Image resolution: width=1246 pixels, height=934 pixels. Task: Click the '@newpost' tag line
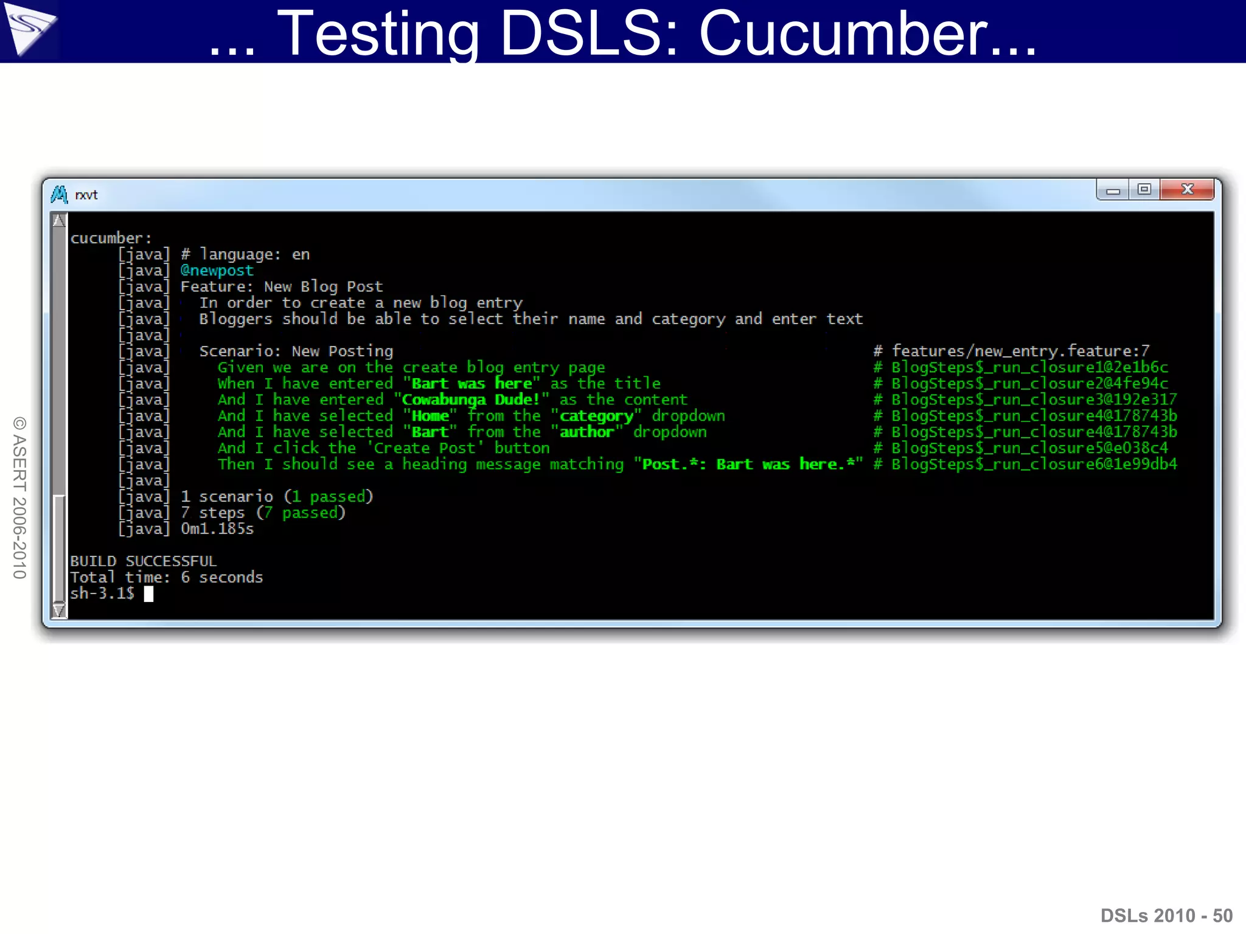point(217,271)
